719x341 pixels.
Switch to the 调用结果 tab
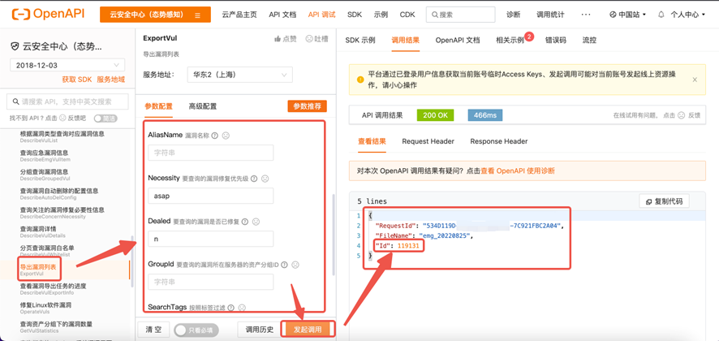406,40
